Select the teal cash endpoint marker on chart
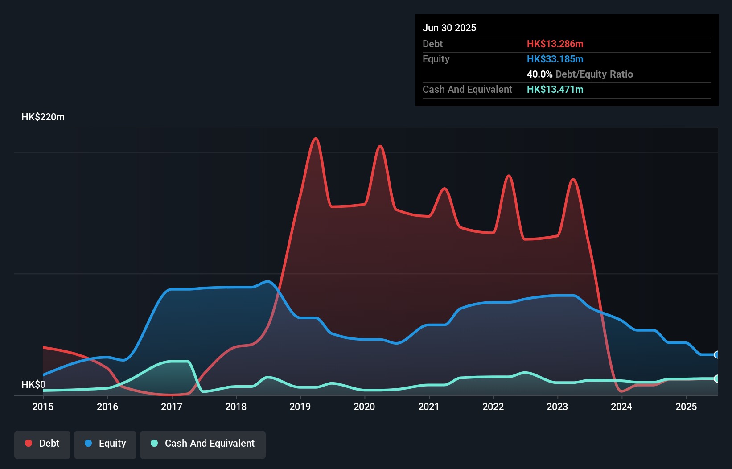732x469 pixels. (x=716, y=379)
